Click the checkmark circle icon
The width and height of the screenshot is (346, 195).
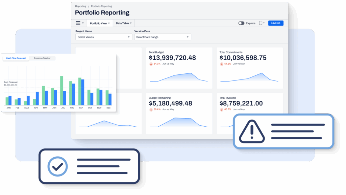click(x=57, y=166)
